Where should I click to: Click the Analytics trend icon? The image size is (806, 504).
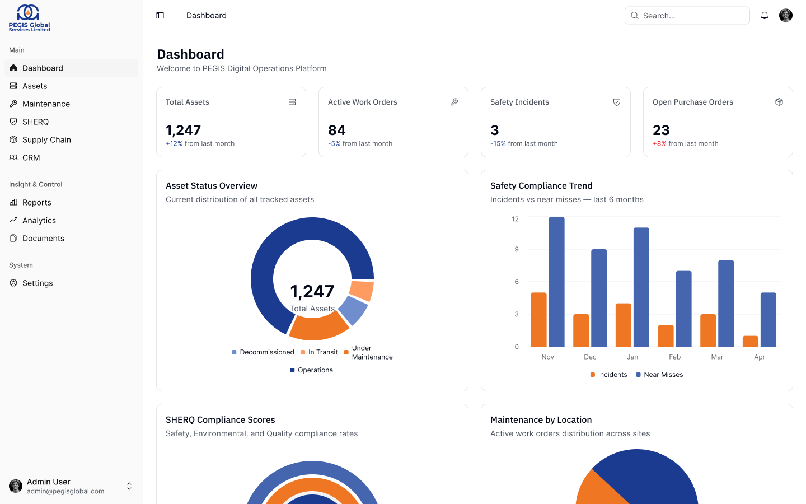point(13,220)
